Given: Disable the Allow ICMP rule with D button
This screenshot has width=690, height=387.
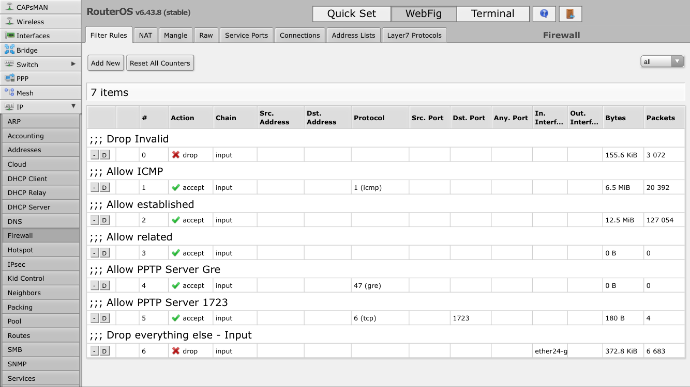Looking at the screenshot, I should click(x=104, y=187).
